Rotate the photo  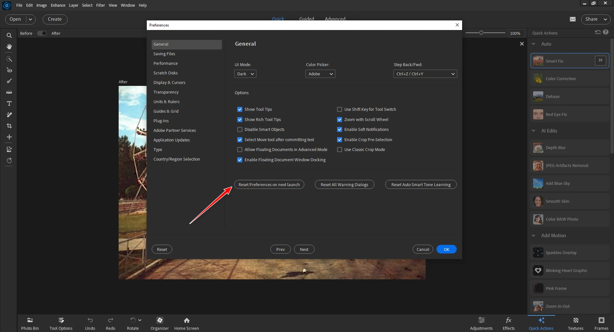[133, 323]
